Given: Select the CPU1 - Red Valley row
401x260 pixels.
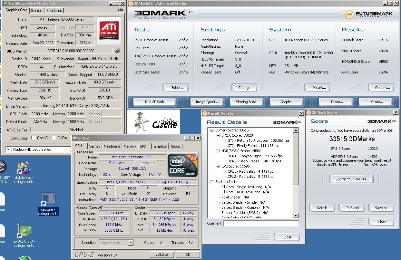Looking at the screenshot, I should pyautogui.click(x=250, y=171).
